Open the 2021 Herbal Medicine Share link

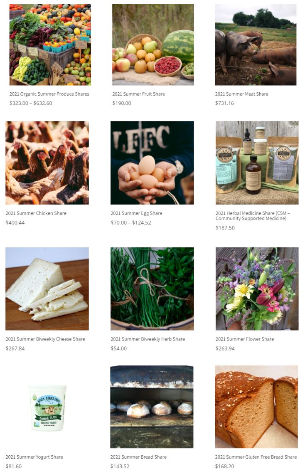(253, 216)
